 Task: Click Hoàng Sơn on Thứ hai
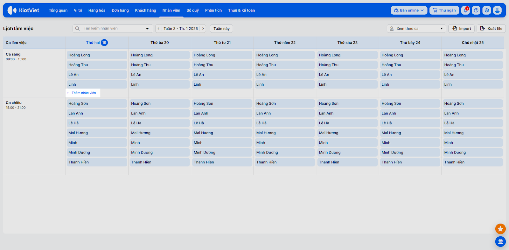pos(97,104)
